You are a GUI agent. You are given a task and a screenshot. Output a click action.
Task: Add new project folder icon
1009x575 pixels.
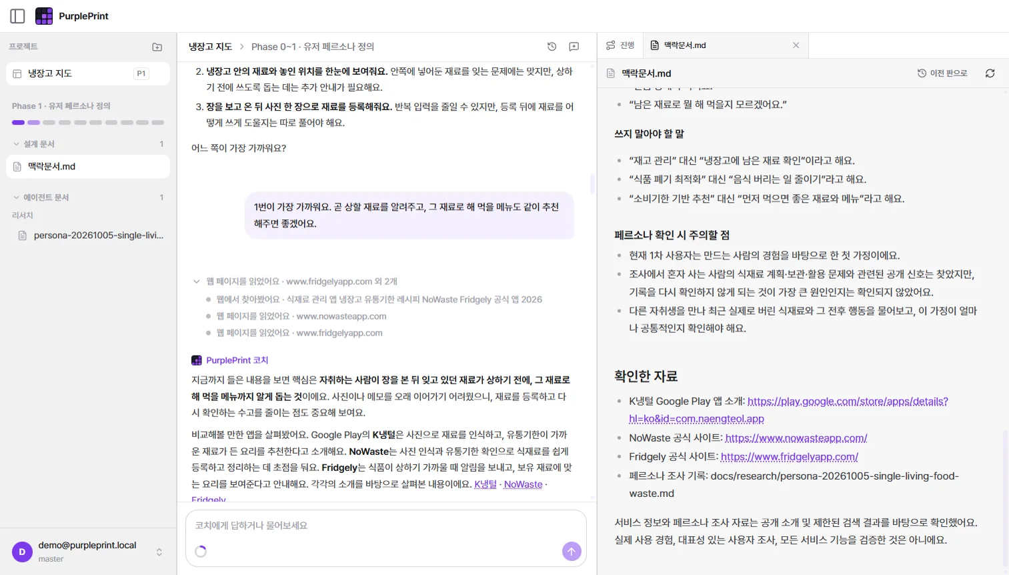(157, 47)
